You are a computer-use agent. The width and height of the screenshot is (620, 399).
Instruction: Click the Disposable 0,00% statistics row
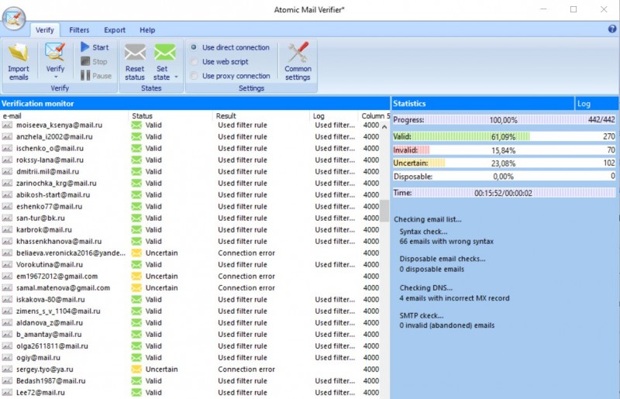coord(504,177)
